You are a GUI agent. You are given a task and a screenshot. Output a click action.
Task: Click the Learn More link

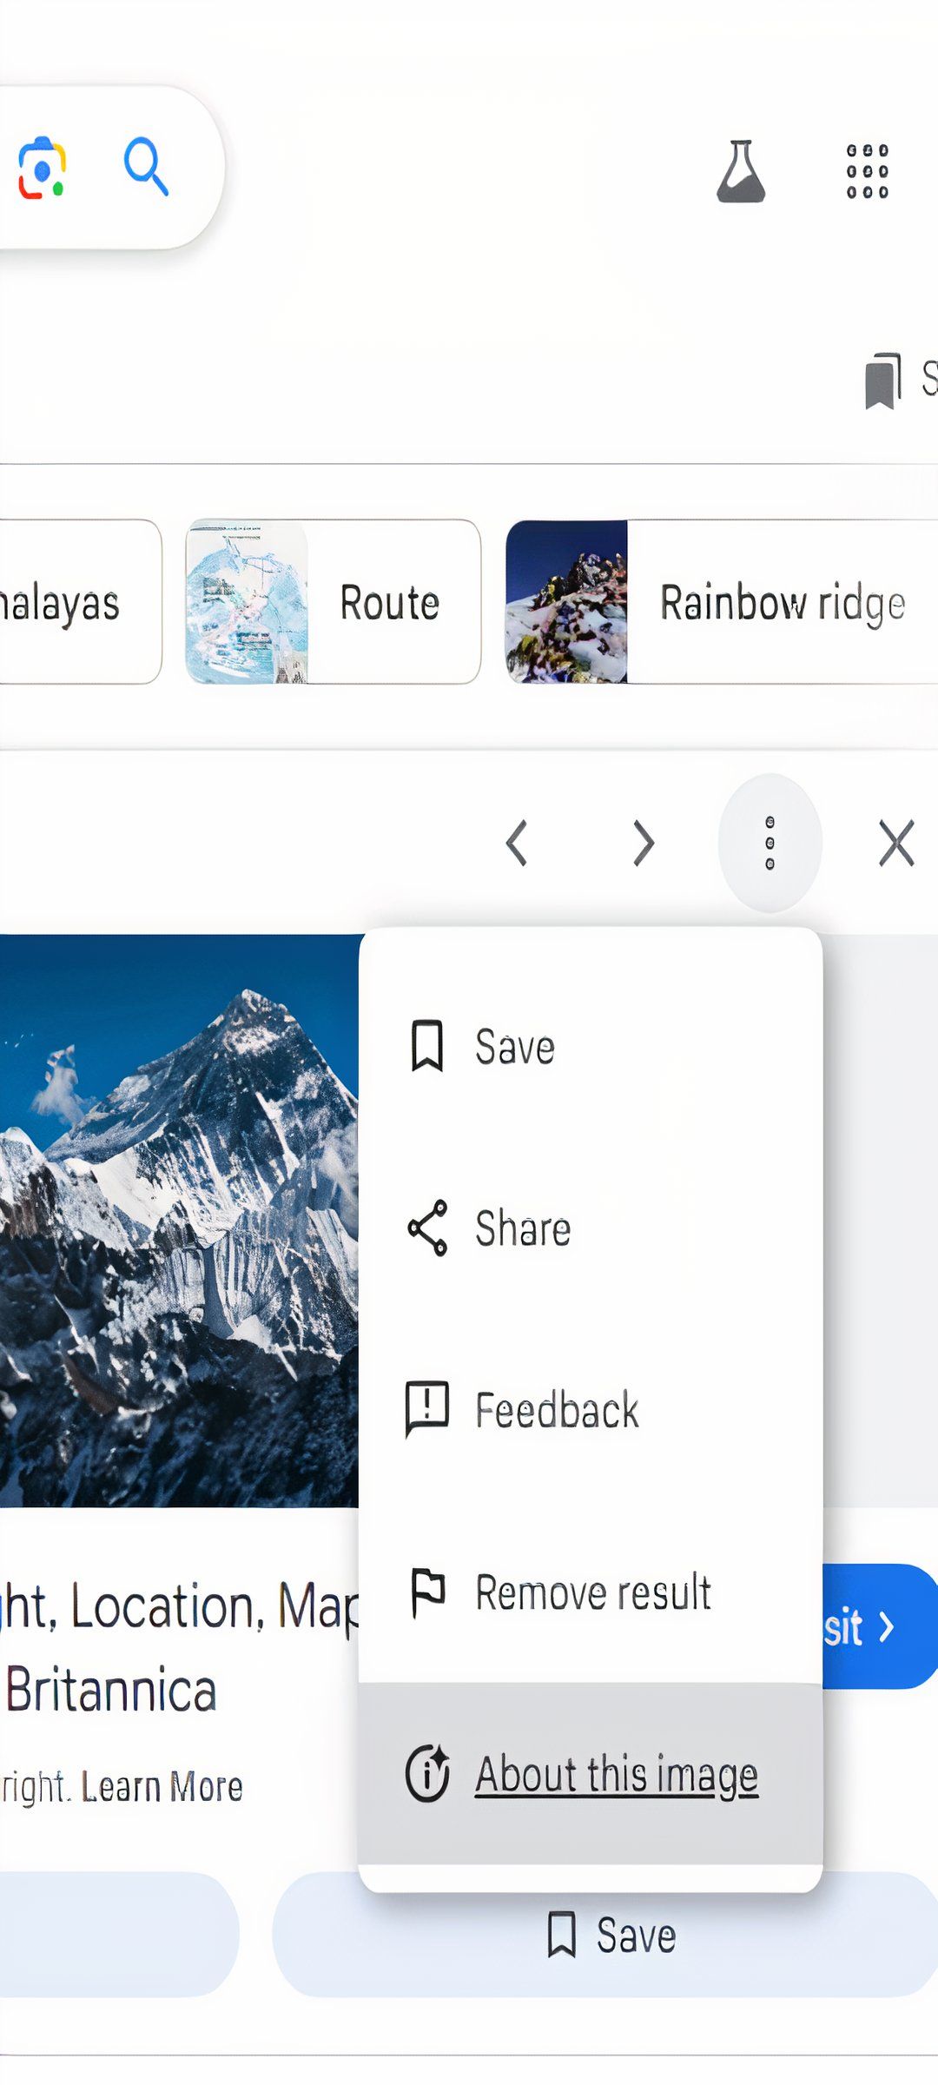coord(162,1788)
